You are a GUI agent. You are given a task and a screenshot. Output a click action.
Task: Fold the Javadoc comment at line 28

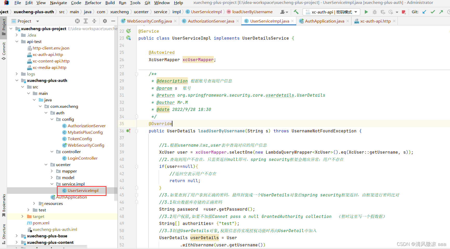coord(137,74)
